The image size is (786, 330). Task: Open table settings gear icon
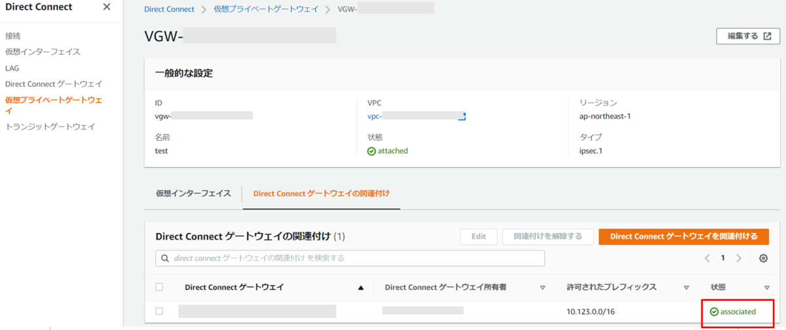[x=763, y=258]
